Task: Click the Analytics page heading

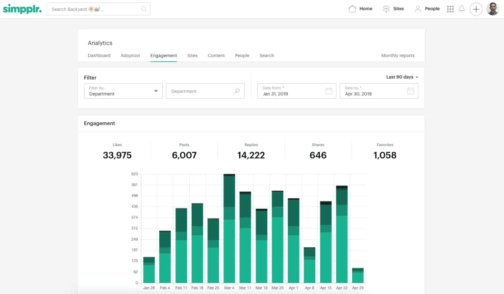Action: (100, 43)
